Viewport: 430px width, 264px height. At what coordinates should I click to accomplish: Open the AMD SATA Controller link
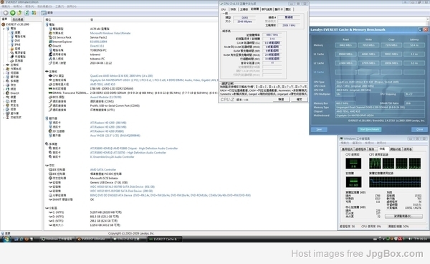tap(103, 169)
